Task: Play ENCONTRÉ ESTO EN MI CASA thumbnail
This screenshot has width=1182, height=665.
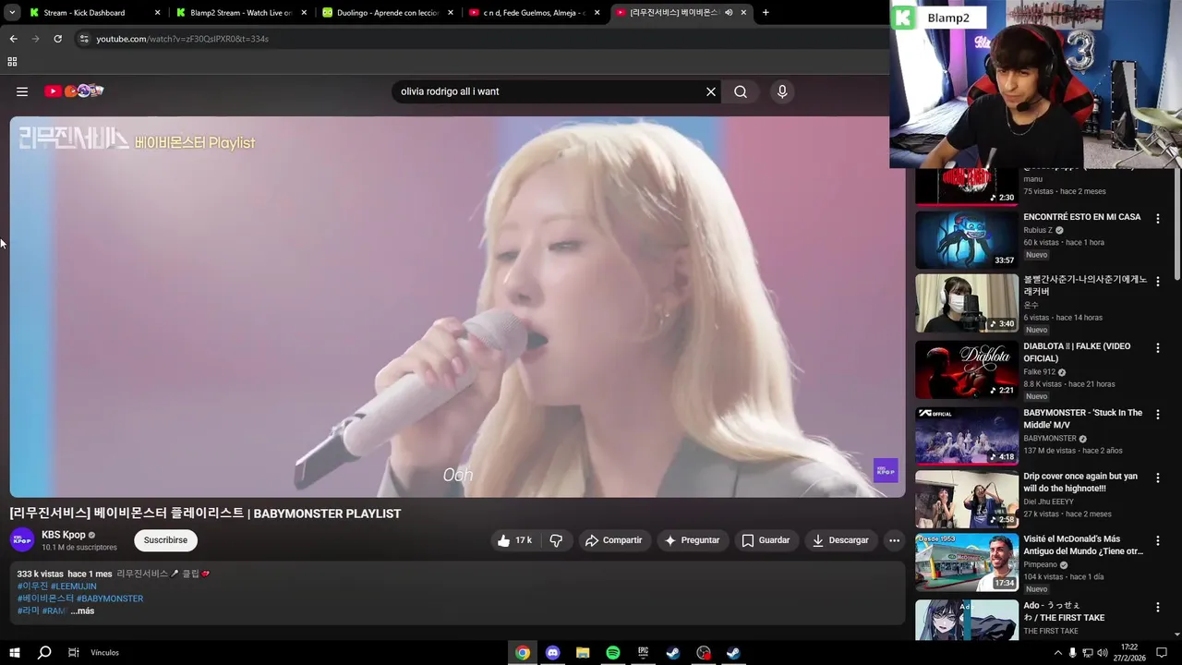Action: click(967, 238)
